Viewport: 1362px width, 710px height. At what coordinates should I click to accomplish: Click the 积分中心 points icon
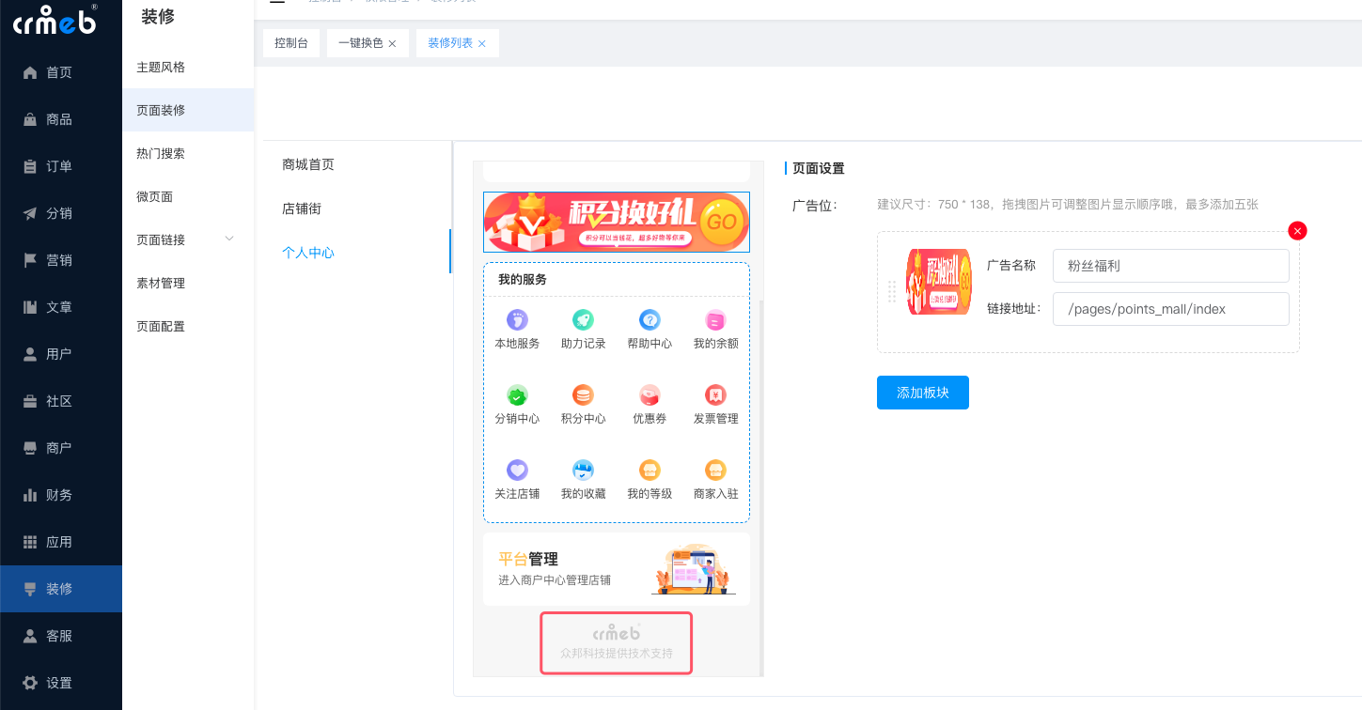pos(583,395)
